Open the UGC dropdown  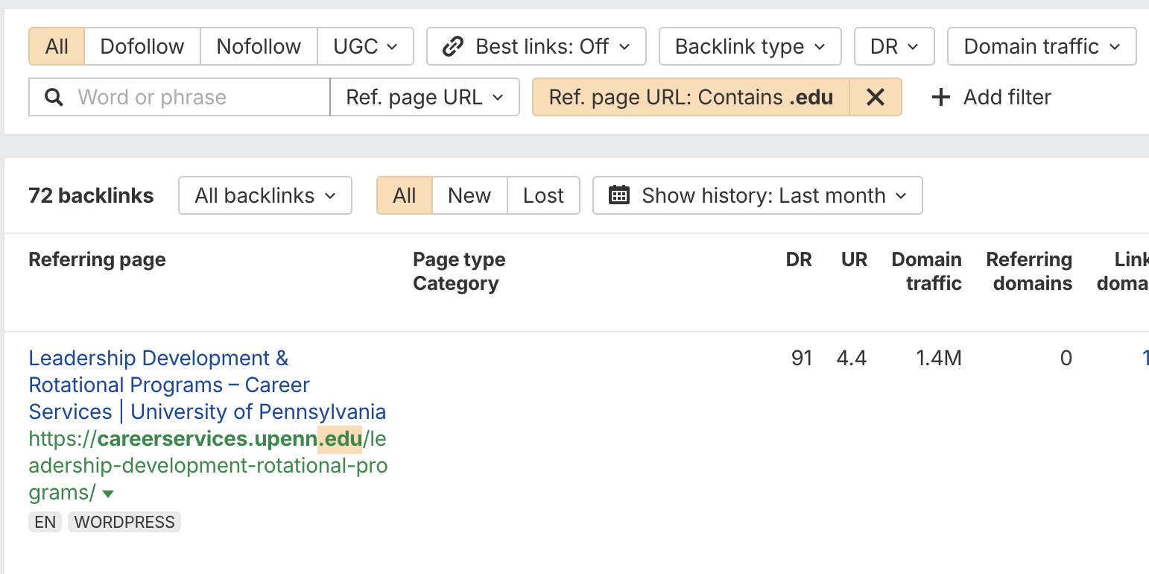(x=365, y=47)
